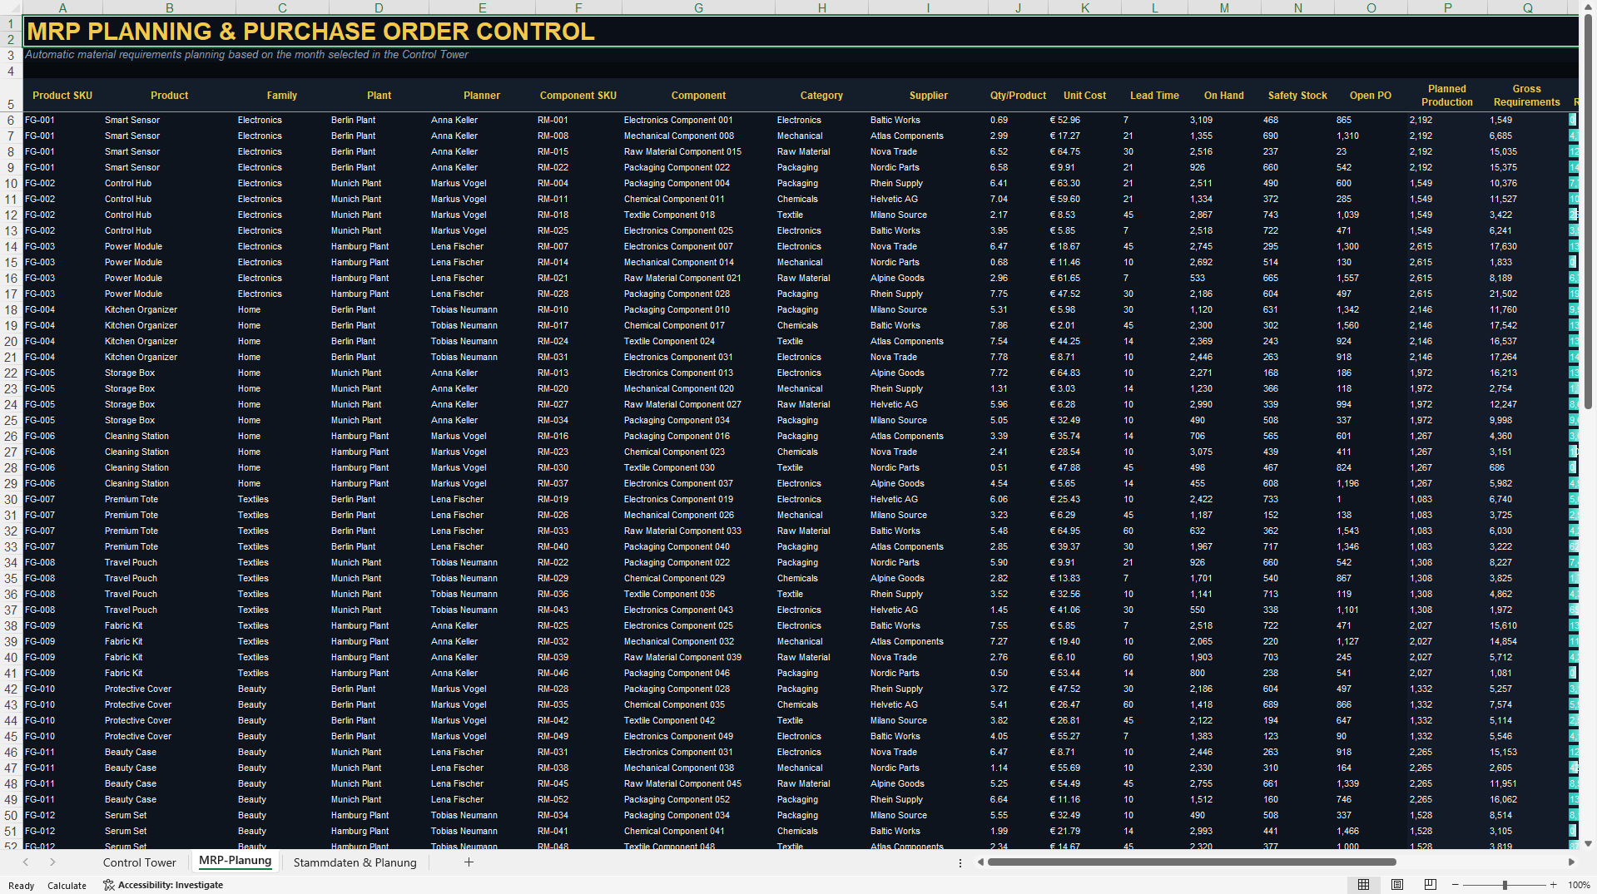Click the Supplier column header cell
The width and height of the screenshot is (1597, 894).
click(x=928, y=96)
